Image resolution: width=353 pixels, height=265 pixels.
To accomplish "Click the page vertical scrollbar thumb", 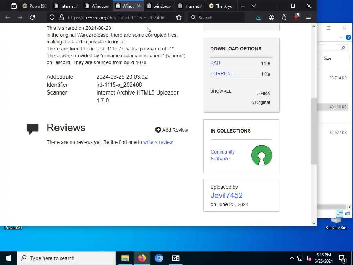I will point(314,131).
